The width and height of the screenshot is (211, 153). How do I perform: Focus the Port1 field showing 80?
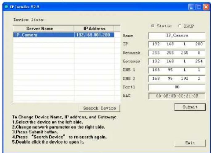(177, 87)
